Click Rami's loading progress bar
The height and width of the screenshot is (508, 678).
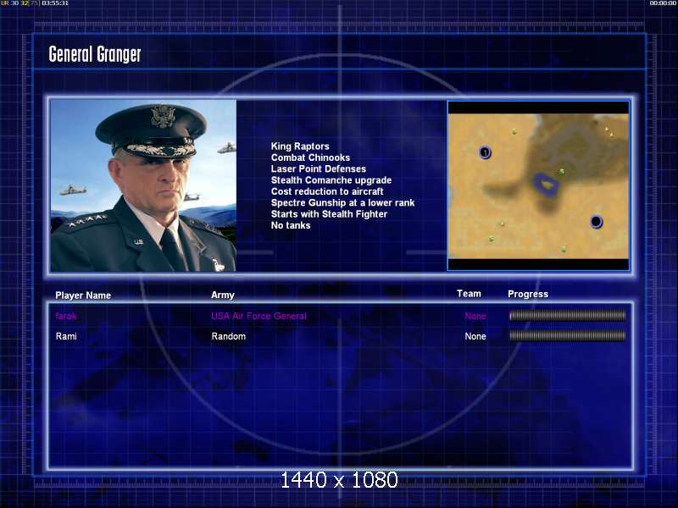(567, 335)
